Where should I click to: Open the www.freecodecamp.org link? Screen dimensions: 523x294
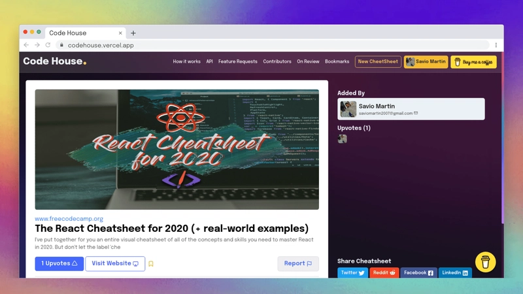[69, 219]
